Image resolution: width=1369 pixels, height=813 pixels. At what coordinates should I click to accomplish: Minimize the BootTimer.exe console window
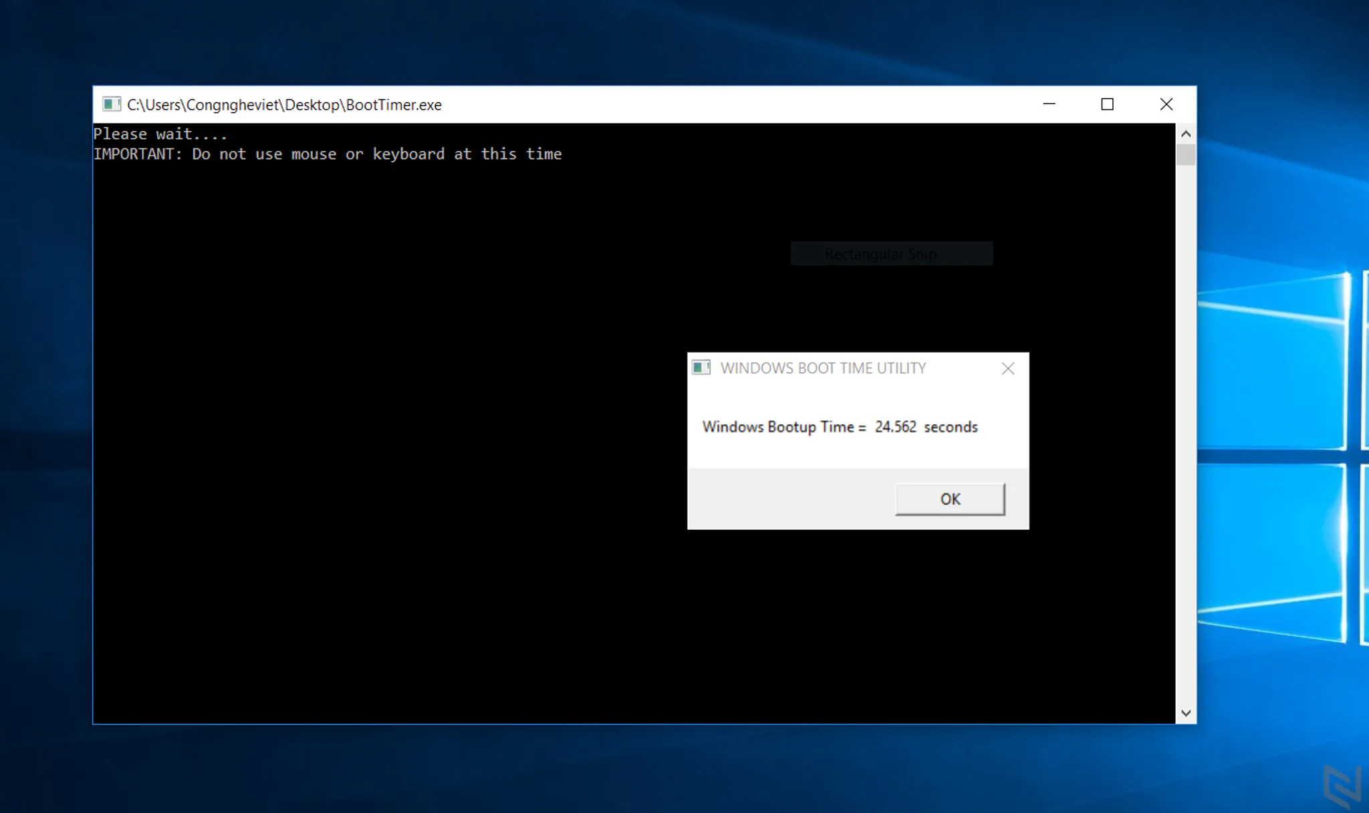click(1049, 104)
